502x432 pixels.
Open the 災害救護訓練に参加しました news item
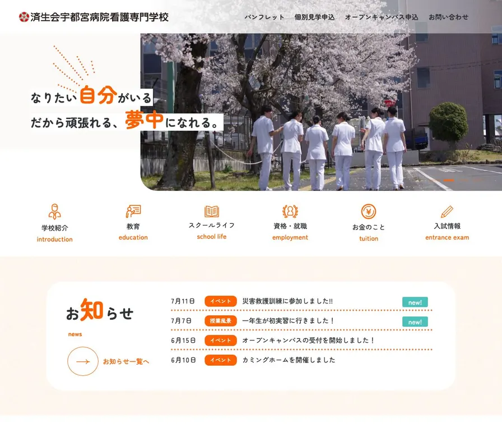(287, 301)
